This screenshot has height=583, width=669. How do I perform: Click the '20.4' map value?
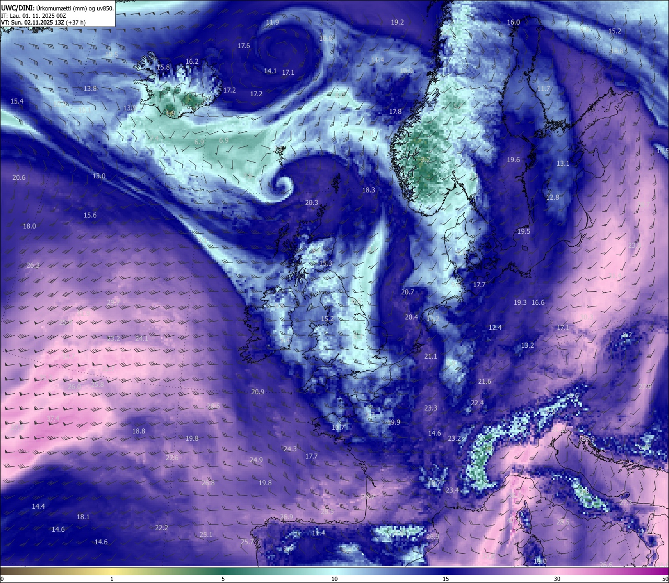(411, 317)
